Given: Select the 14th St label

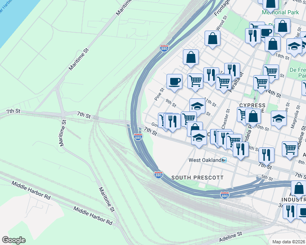Looking at the screenshot, I should click(274, 94).
